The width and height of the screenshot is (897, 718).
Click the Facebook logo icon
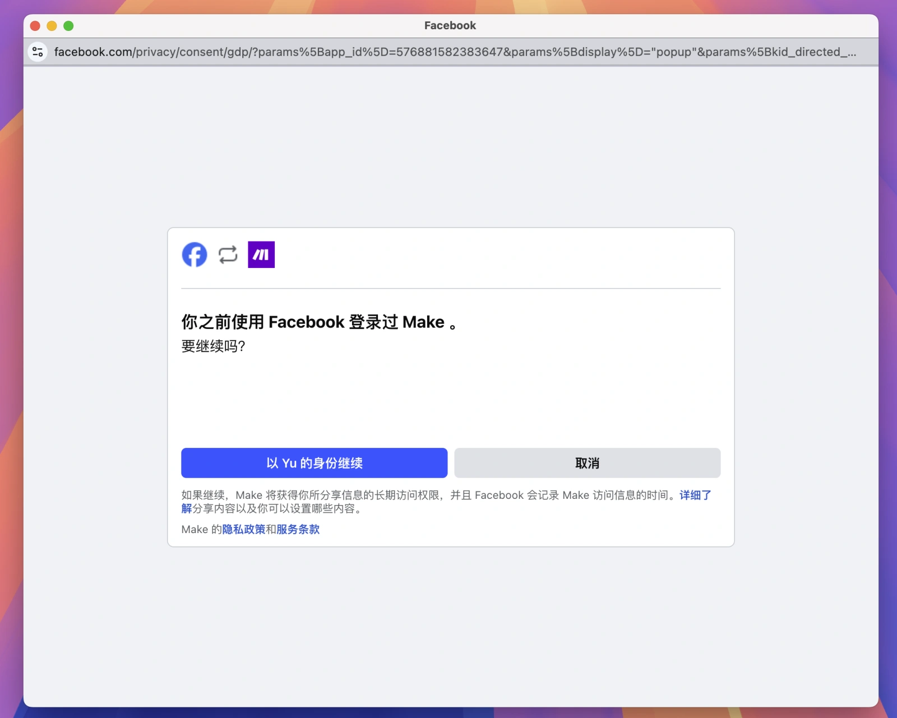click(x=195, y=254)
